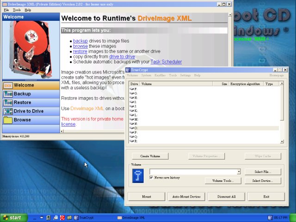The image size is (296, 222).
Task: Click the K: drive icon in TrueCrypt list
Action: pyautogui.click(x=132, y=111)
